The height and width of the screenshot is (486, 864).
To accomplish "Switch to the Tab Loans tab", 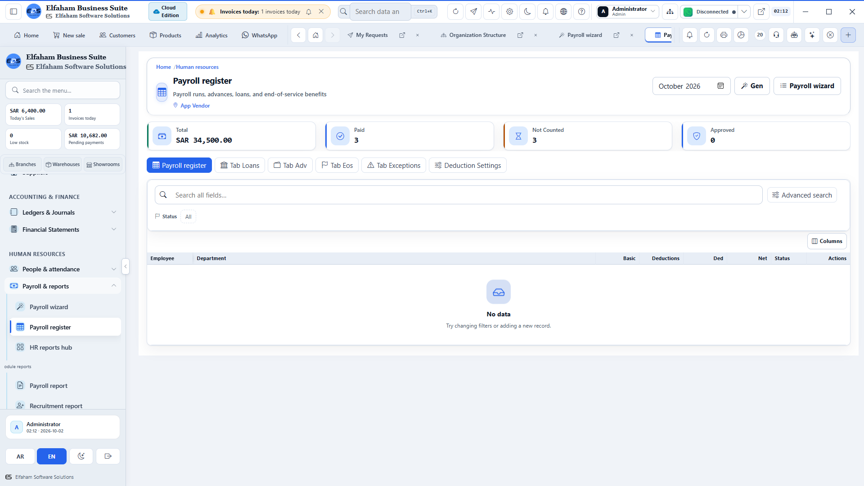I will click(240, 166).
